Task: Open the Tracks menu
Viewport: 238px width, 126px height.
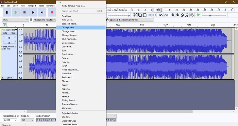Action: pyautogui.click(x=41, y=6)
